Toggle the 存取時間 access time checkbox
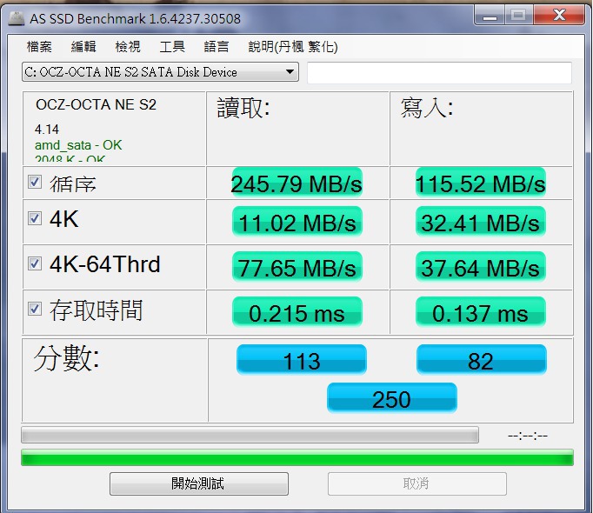 35,309
